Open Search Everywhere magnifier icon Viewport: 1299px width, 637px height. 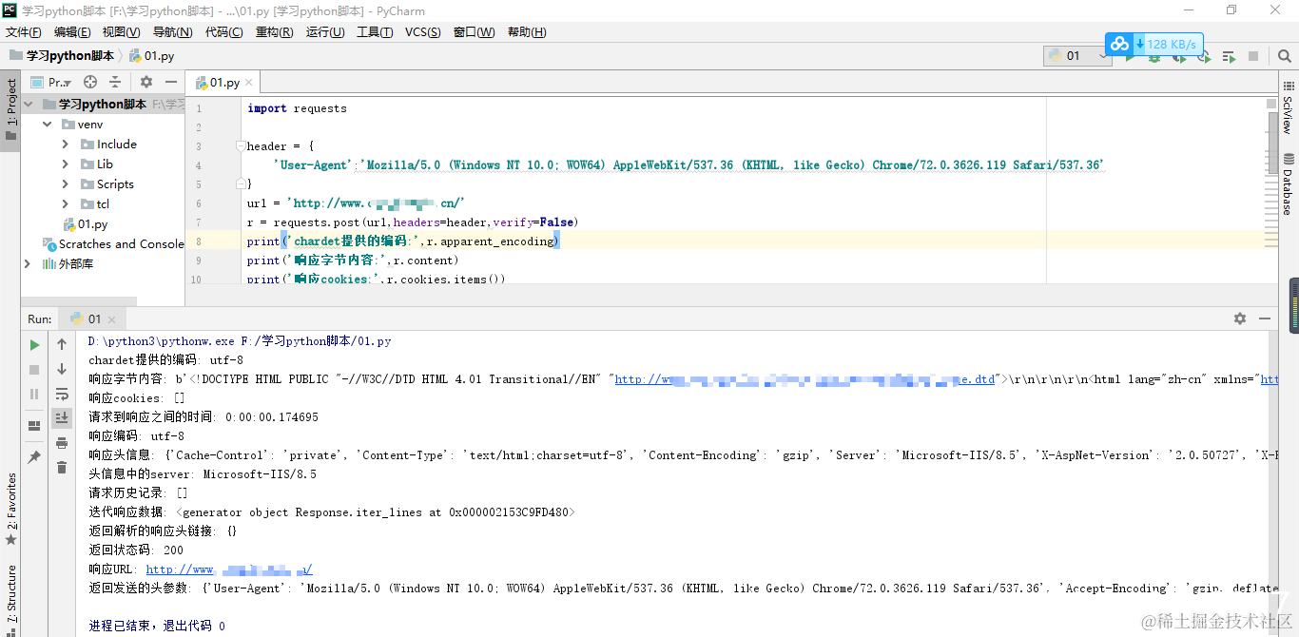tap(1285, 56)
